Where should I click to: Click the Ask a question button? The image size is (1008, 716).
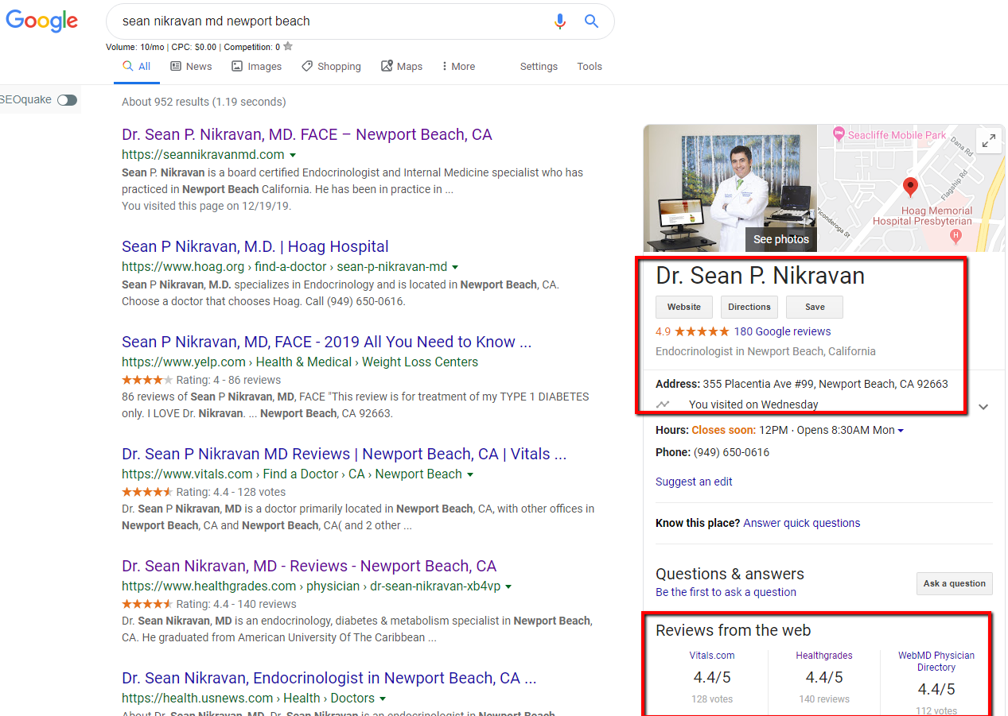tap(955, 583)
